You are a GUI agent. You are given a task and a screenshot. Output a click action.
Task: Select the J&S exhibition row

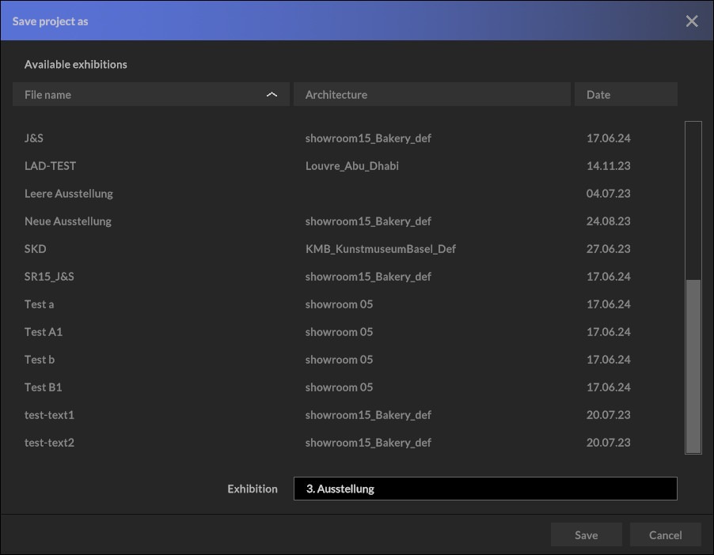click(34, 138)
